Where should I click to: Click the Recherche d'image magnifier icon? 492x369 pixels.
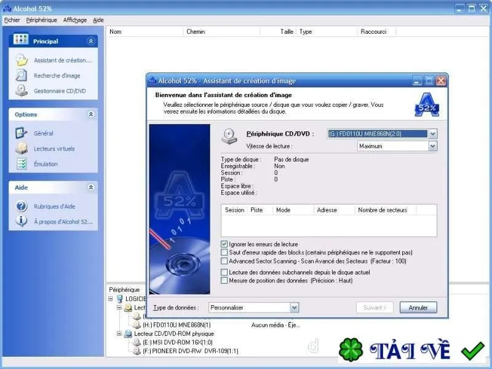[22, 76]
